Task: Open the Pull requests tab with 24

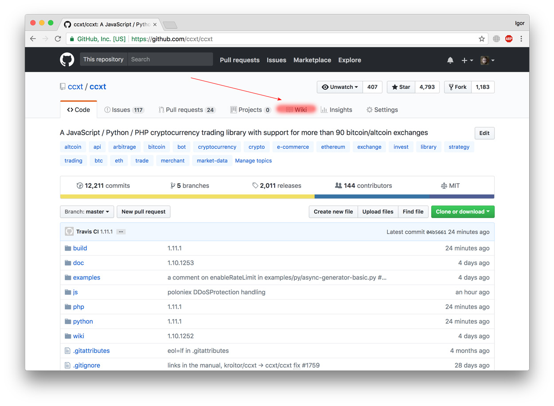Action: coord(187,110)
